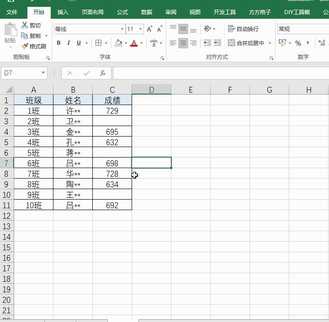Click the phonetic guide wén icon
329x322 pixels.
[154, 43]
